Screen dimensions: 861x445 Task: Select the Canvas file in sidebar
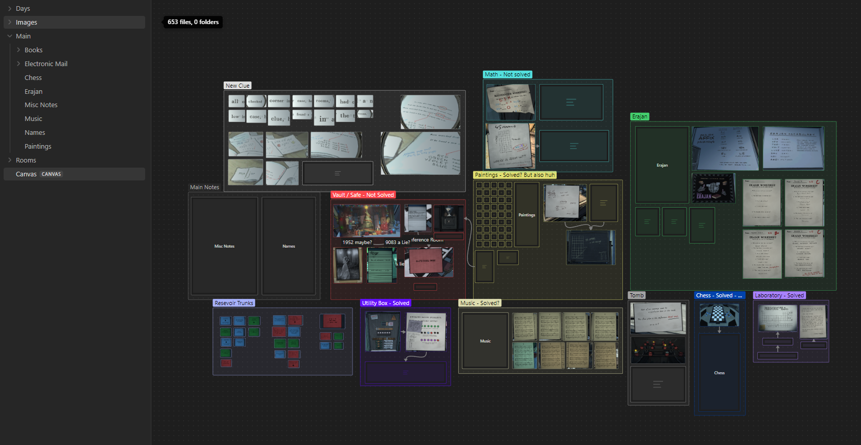74,174
